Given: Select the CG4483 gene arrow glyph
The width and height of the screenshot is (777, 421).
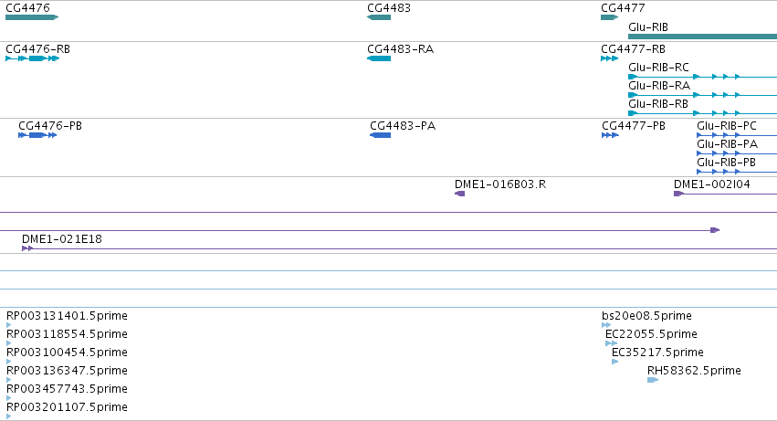Looking at the screenshot, I should pos(379,17).
